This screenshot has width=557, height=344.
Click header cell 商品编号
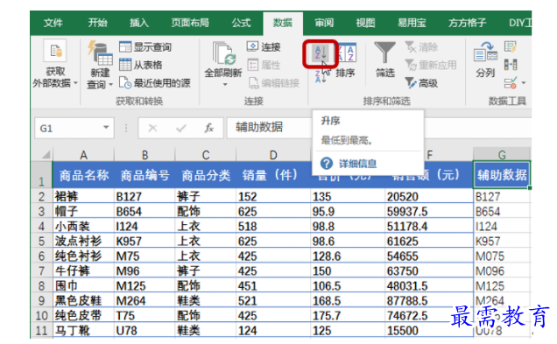tap(145, 175)
